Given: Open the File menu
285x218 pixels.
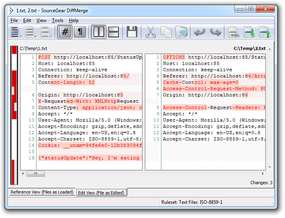Looking at the screenshot, I should click(x=14, y=21).
